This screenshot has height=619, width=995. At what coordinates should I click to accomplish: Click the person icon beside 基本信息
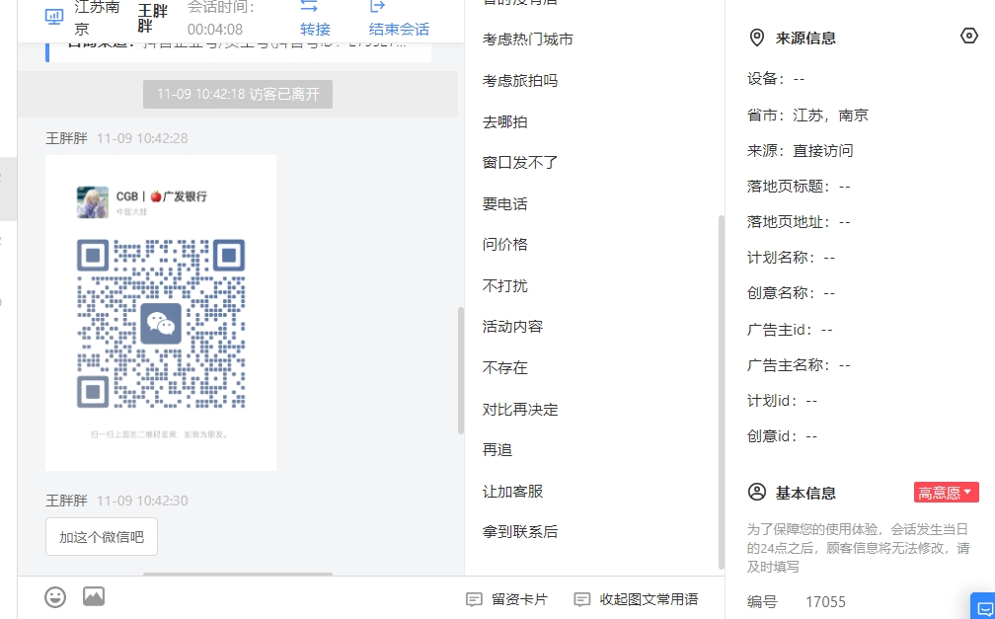757,492
